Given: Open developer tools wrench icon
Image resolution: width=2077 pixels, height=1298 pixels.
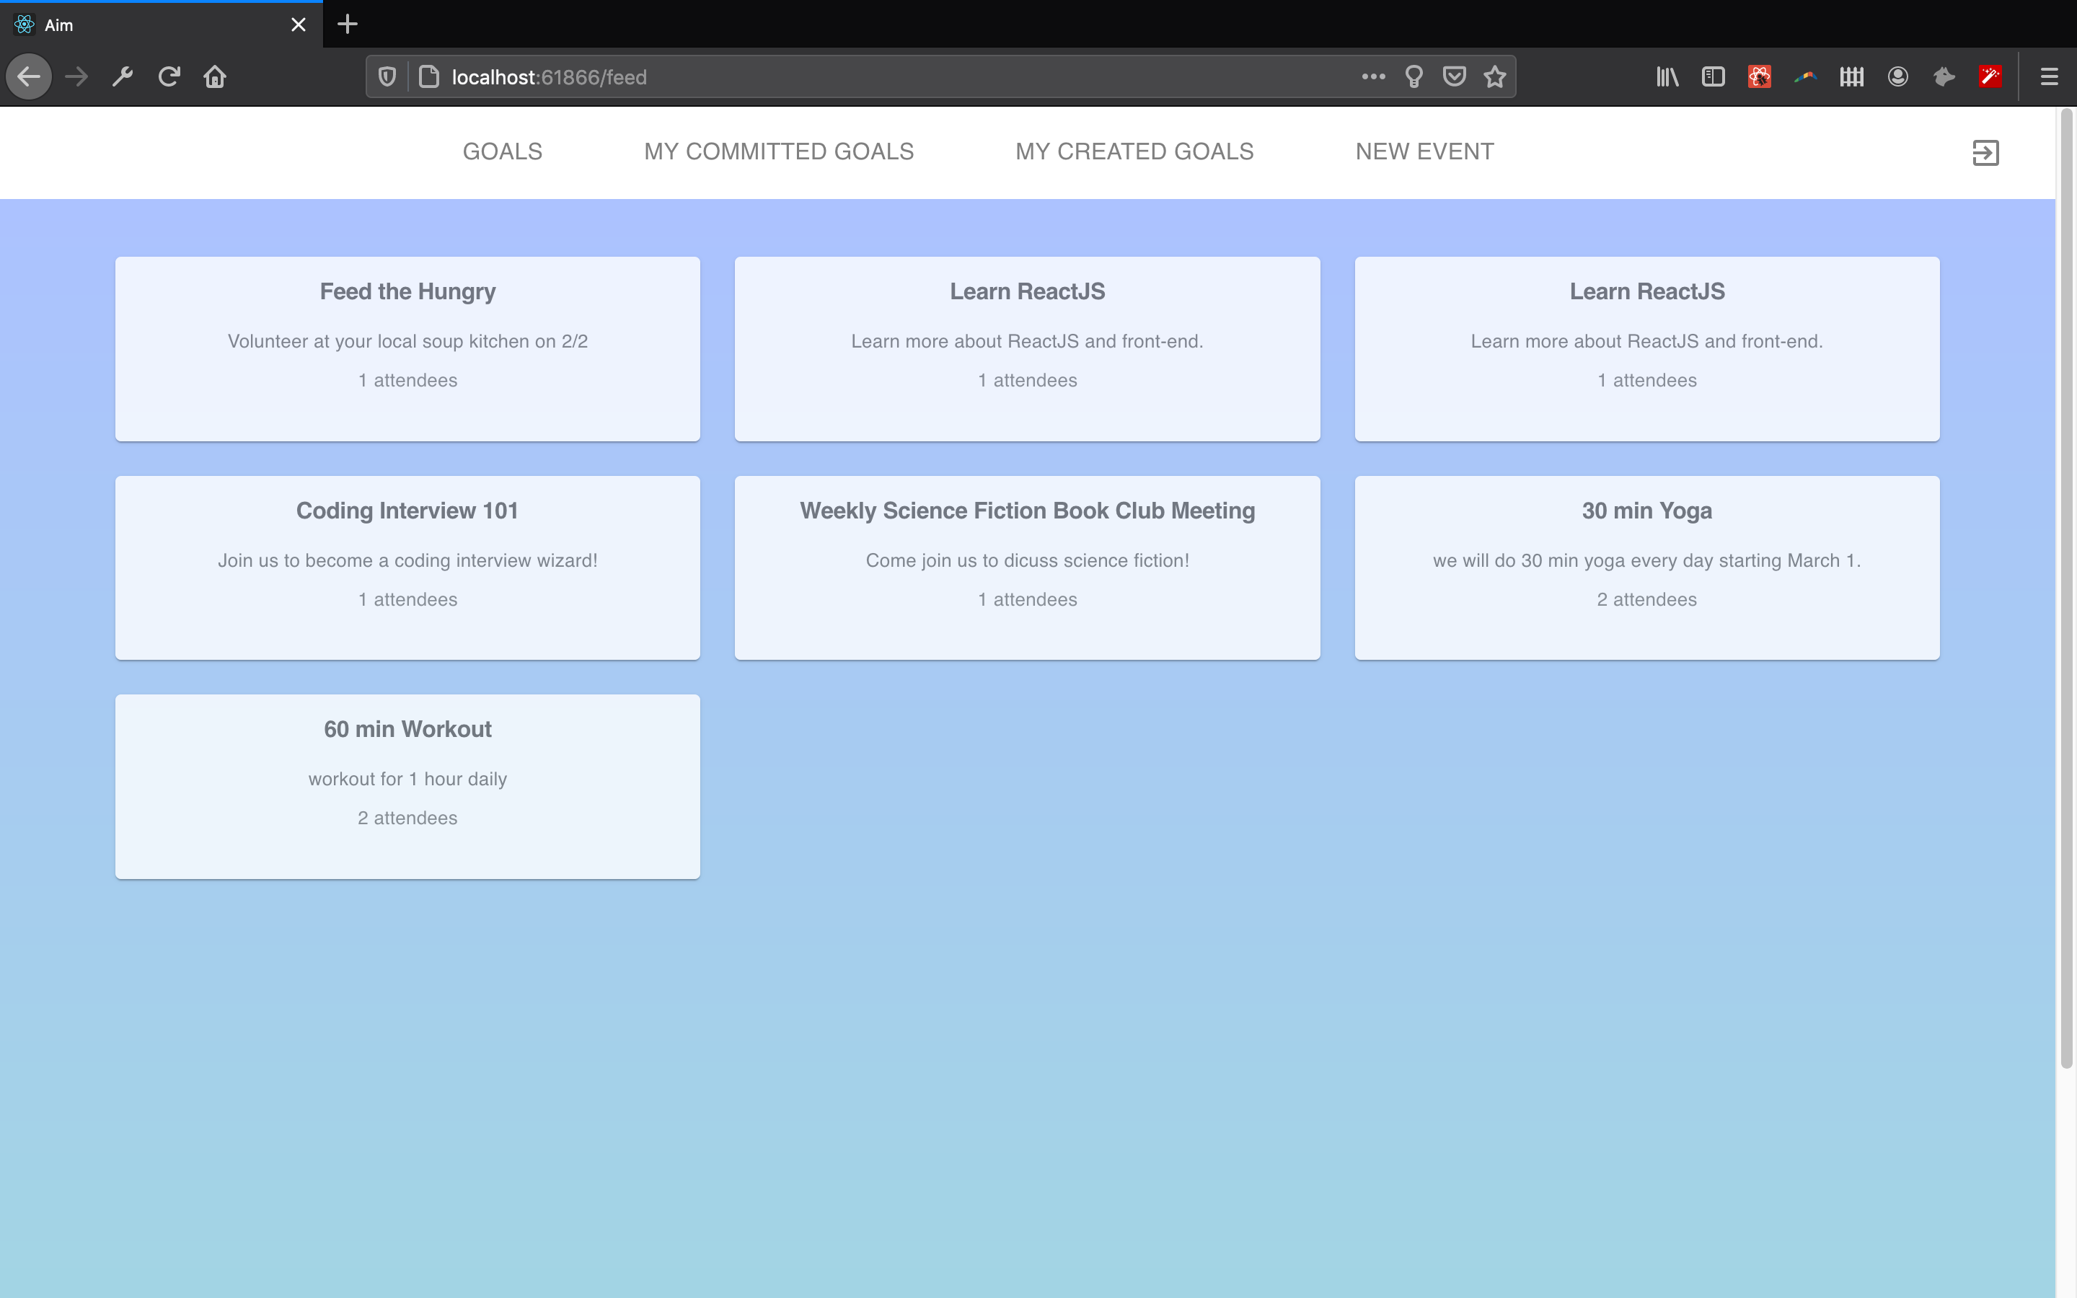Looking at the screenshot, I should pos(123,77).
